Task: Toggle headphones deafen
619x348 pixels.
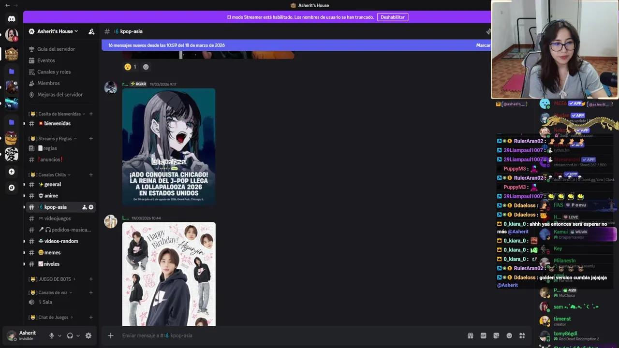Action: 70,335
